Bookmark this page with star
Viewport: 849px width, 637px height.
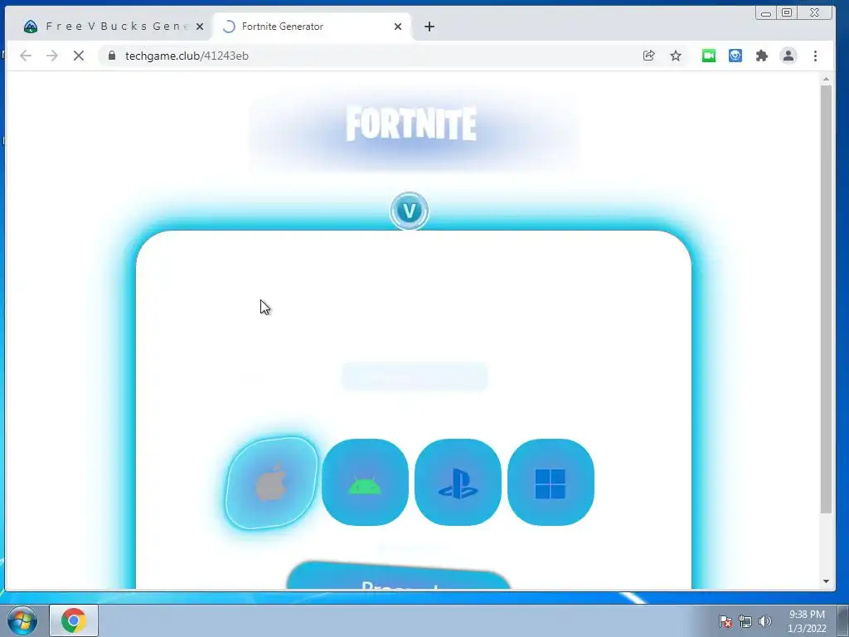pyautogui.click(x=675, y=56)
